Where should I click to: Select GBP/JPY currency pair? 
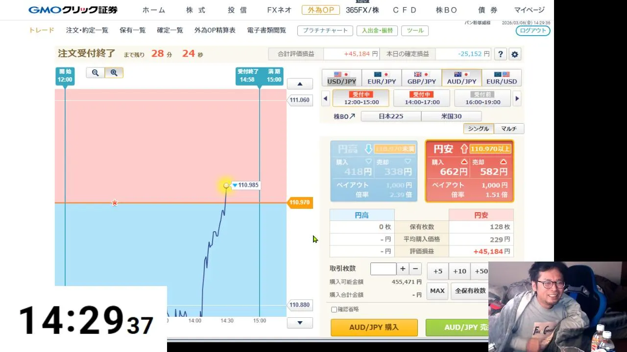pyautogui.click(x=421, y=78)
